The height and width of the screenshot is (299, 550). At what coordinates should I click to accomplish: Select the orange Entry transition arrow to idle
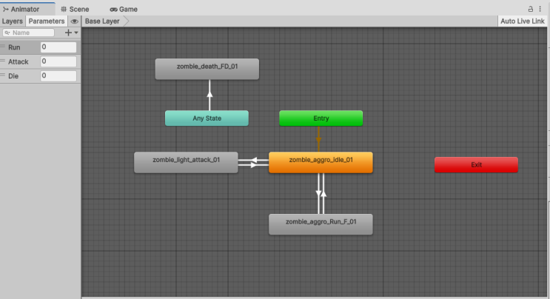pos(318,139)
